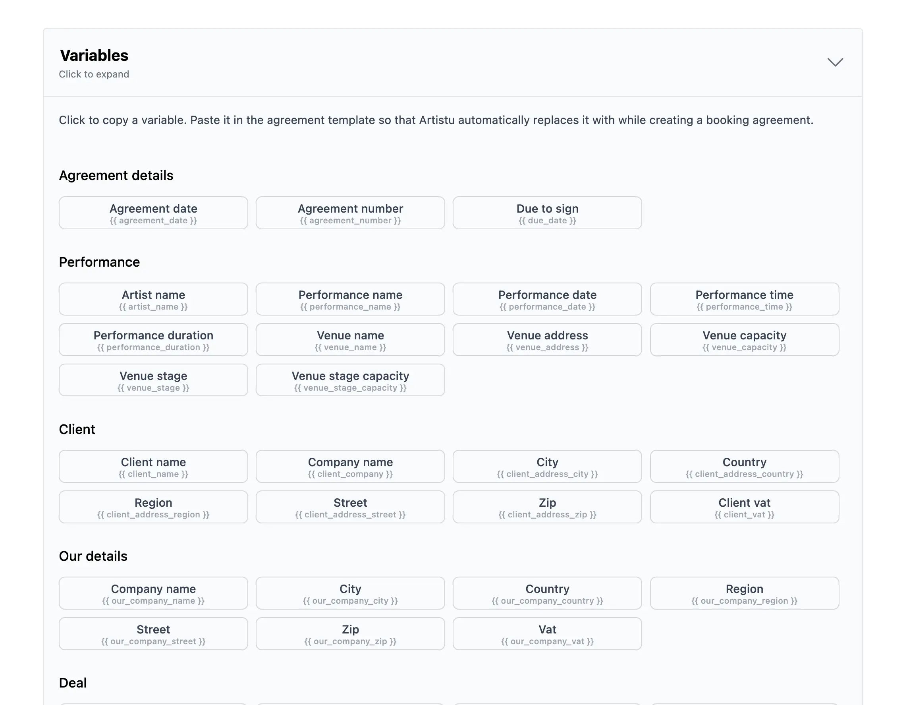Copy the Venue stage capacity variable

pyautogui.click(x=350, y=380)
